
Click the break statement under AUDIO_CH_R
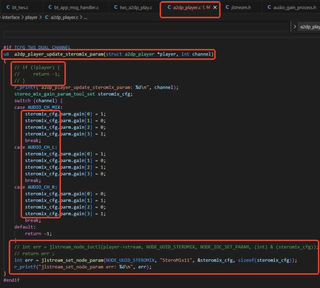coord(33,220)
